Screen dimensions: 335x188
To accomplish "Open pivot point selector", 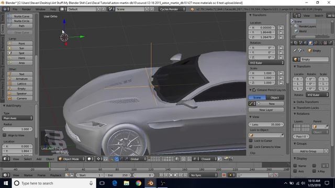I will point(99,159).
